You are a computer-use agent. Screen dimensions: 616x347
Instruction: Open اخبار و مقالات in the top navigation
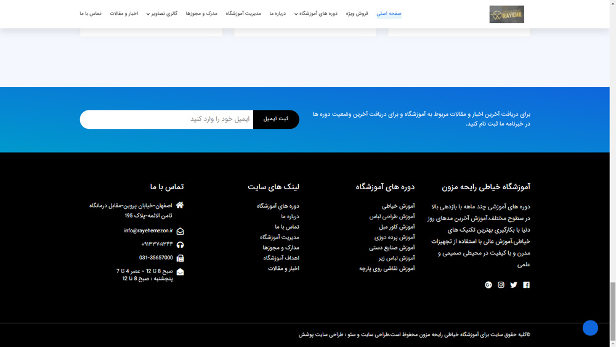(124, 14)
